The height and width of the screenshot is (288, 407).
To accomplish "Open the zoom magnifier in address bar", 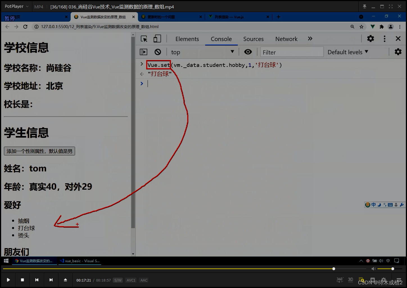I will tap(352, 27).
